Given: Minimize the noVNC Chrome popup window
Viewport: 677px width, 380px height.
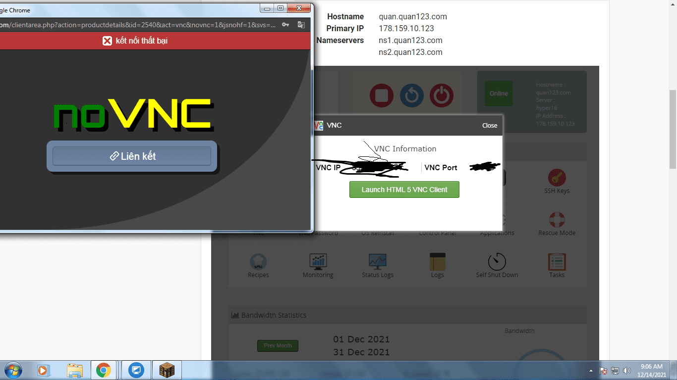Looking at the screenshot, I should pyautogui.click(x=267, y=8).
